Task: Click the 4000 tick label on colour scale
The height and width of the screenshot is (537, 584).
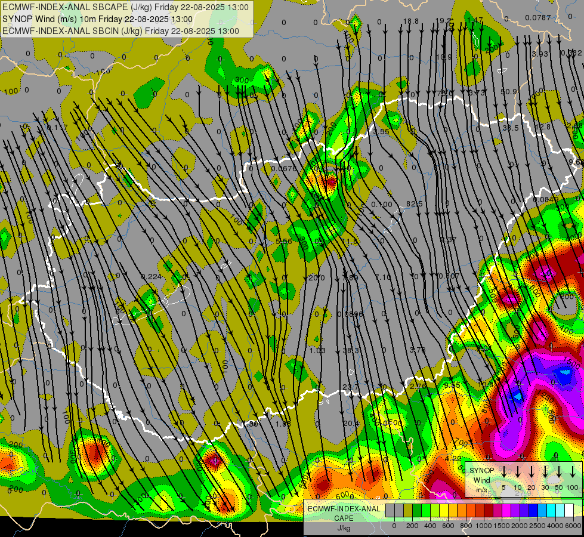Action: tap(556, 526)
